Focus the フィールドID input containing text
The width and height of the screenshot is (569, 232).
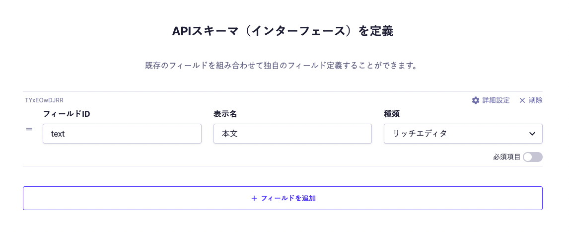pyautogui.click(x=122, y=134)
